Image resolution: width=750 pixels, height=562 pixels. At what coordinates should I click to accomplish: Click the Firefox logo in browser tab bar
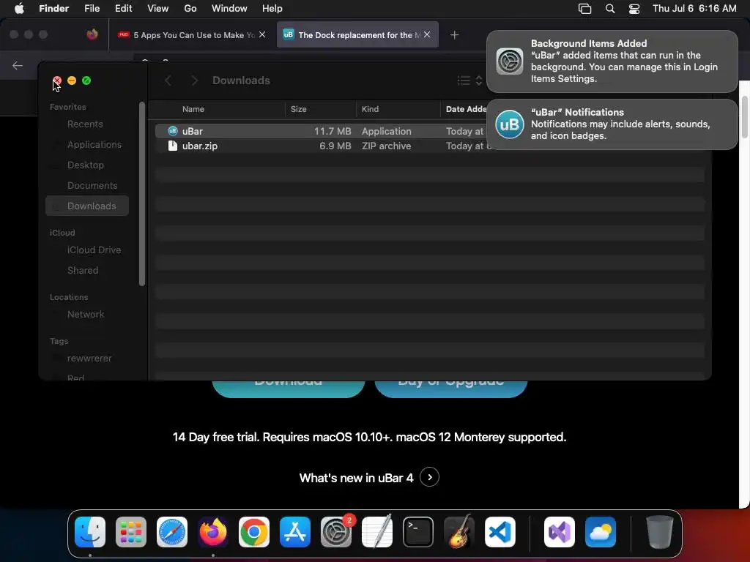92,34
